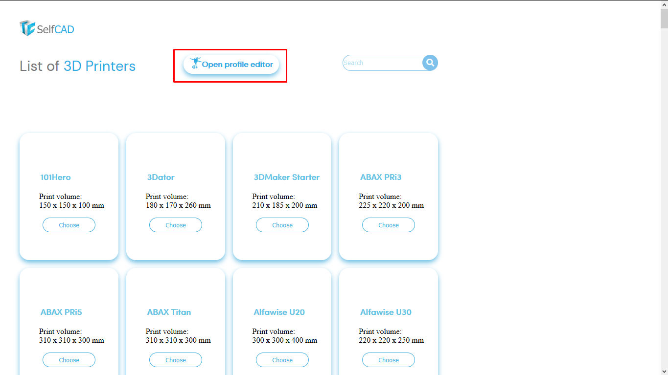Click the 3DMaker Starter title
Screen dimensions: 668x375
click(x=287, y=177)
